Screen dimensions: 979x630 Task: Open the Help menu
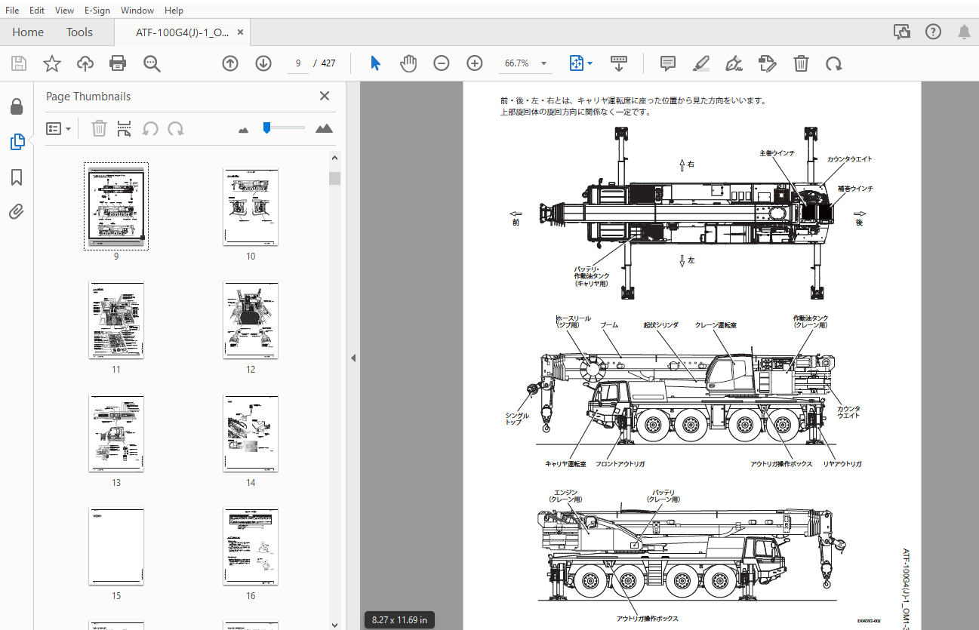pos(174,10)
